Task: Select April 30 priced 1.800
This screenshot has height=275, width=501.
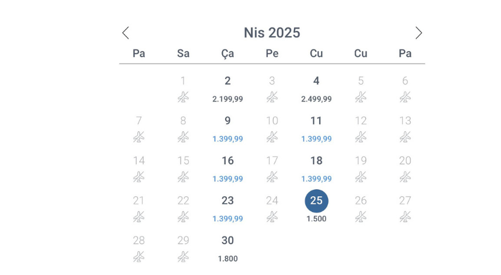Action: pos(227,247)
